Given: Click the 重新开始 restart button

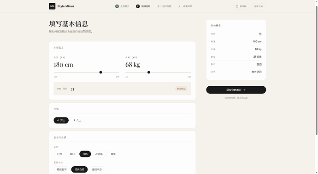Looking at the screenshot, I should [259, 6].
